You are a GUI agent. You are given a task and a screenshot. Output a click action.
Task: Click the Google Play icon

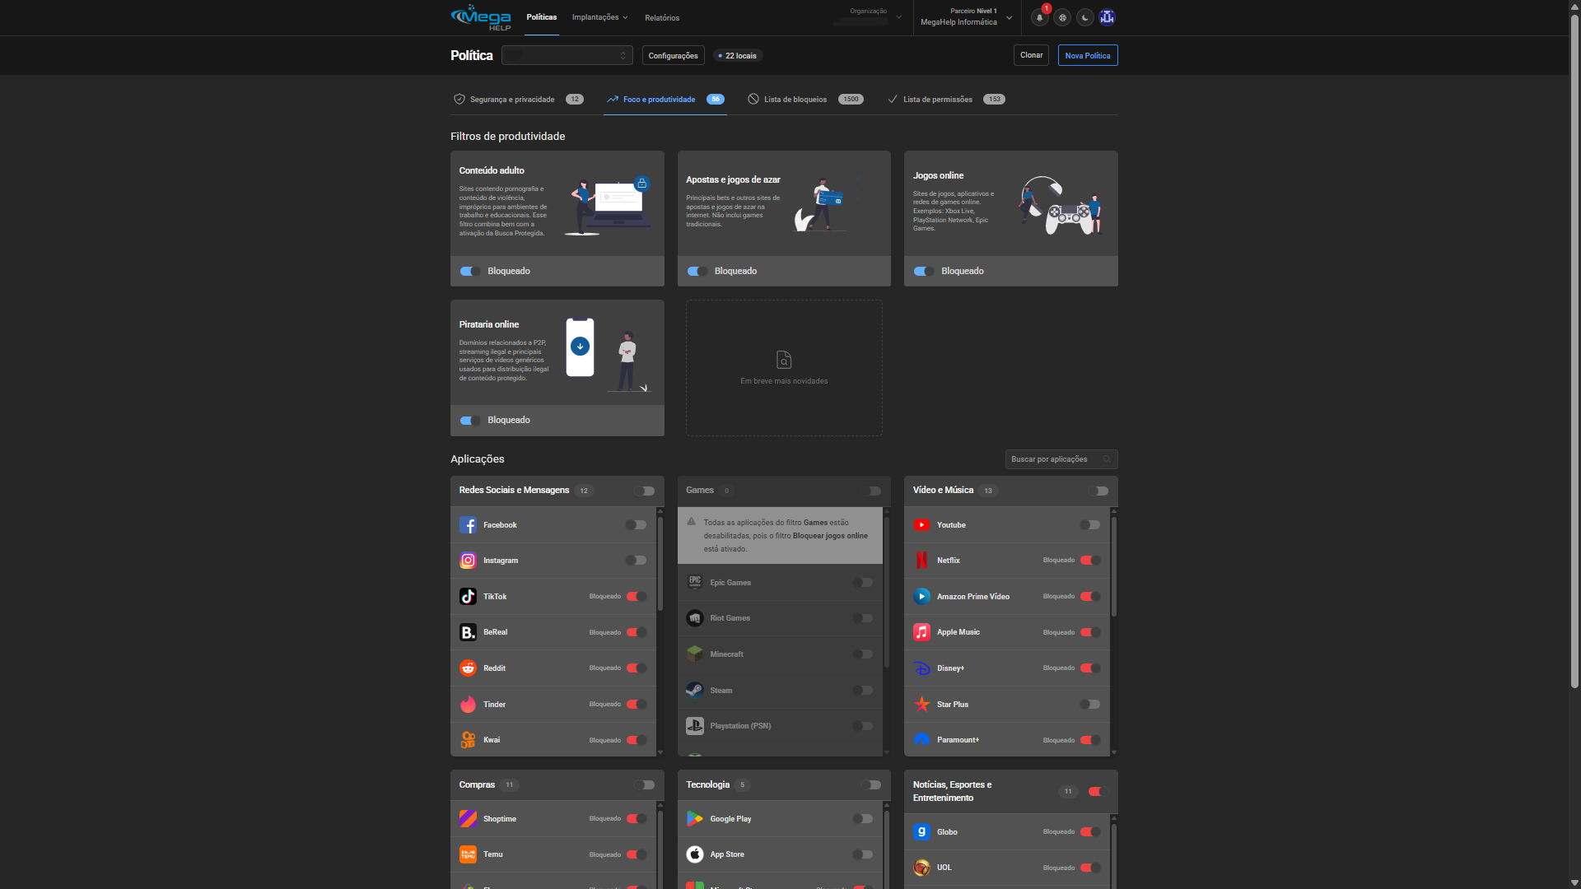tap(695, 819)
